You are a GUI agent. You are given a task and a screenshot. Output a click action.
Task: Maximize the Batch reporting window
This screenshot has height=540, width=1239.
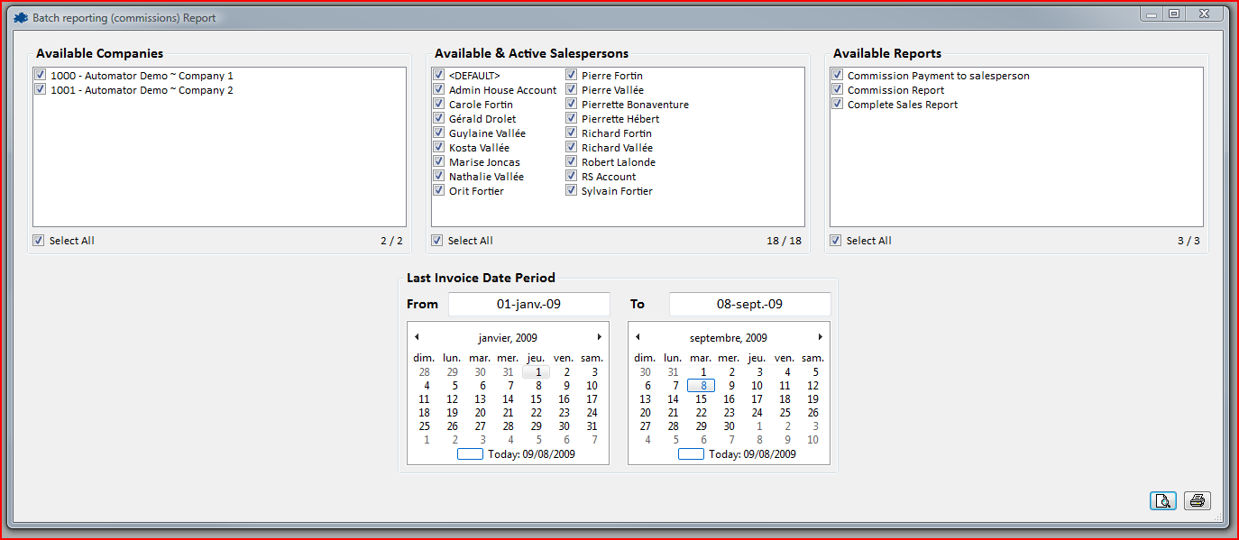(1173, 14)
